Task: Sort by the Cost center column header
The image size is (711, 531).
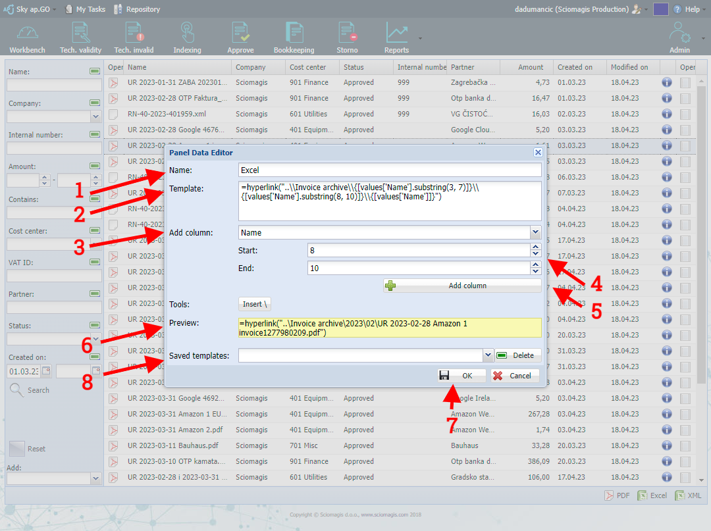Action: tap(313, 67)
